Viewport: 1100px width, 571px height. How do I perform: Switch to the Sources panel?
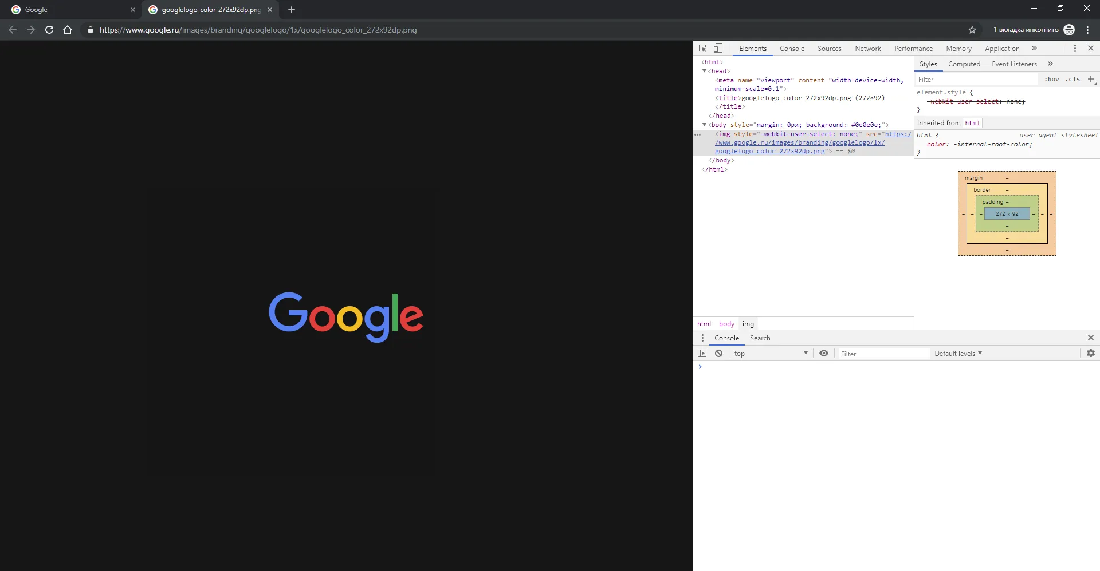coord(829,49)
